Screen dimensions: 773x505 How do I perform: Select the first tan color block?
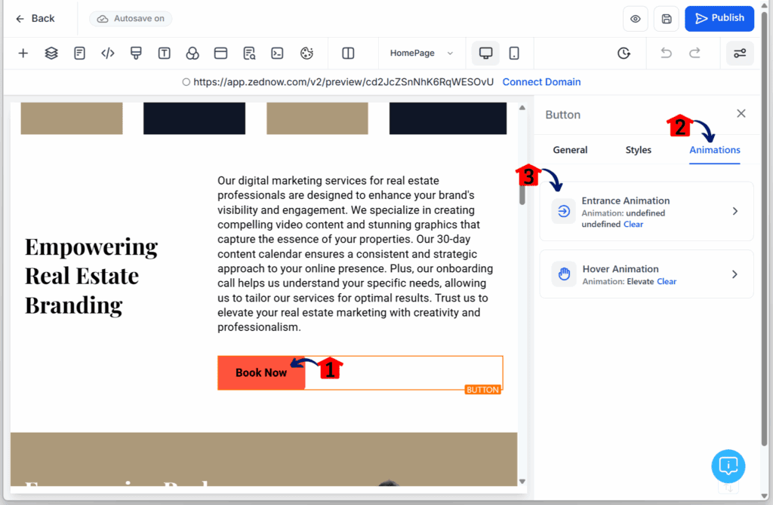coord(72,118)
